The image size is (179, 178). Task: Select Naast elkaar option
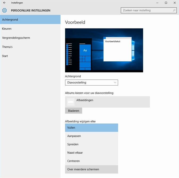point(92,153)
